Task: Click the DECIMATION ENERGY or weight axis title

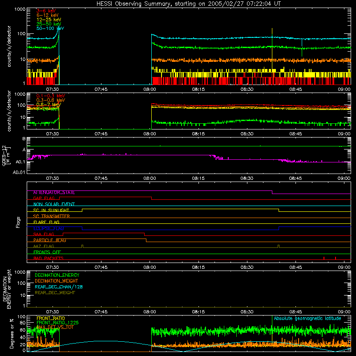Action: (x=7, y=289)
